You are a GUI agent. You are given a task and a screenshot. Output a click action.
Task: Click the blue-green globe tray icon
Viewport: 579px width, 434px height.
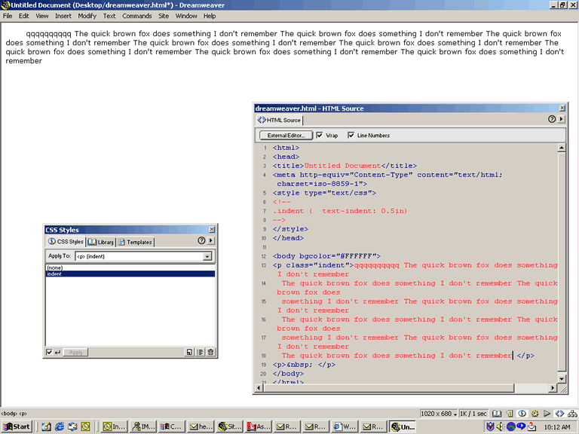[x=511, y=426]
